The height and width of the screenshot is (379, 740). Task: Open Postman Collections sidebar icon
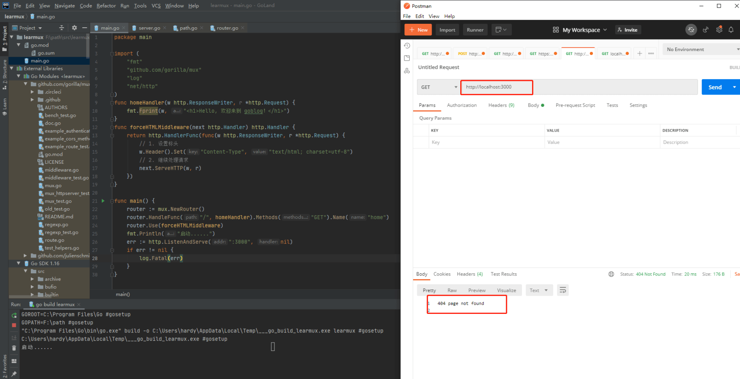tap(407, 58)
